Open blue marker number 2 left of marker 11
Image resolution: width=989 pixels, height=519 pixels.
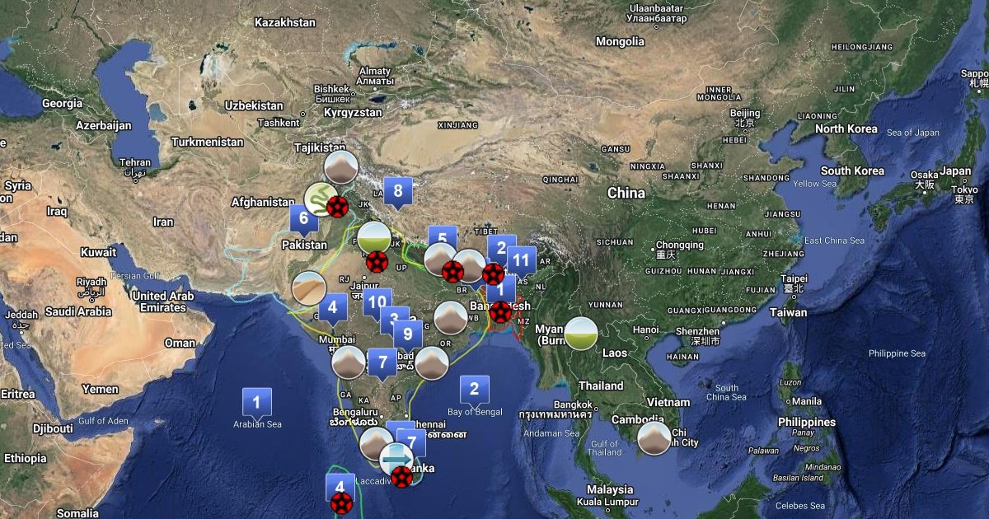click(x=501, y=249)
